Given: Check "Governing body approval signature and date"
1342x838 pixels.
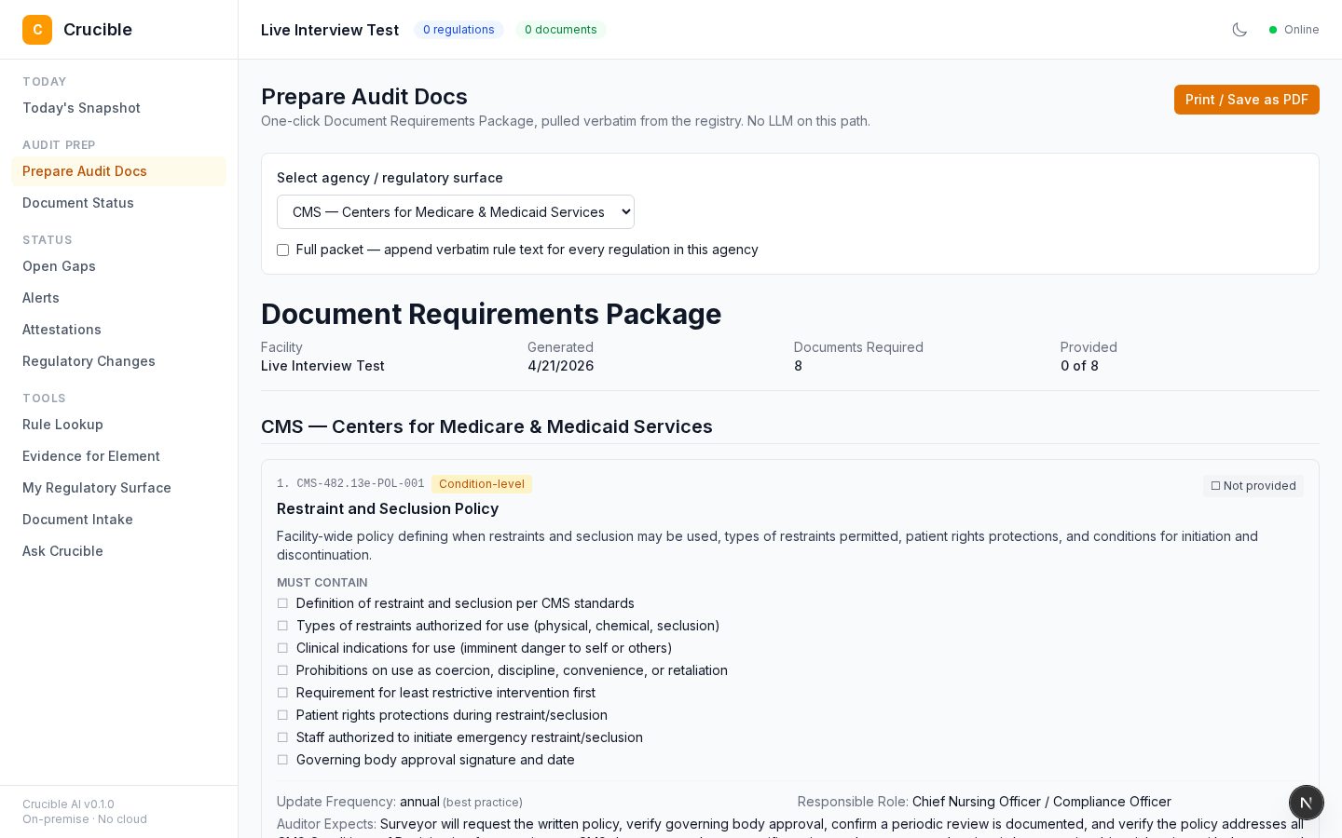Looking at the screenshot, I should [x=282, y=760].
